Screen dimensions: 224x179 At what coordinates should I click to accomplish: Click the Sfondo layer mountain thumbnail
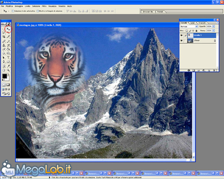[x=191, y=41]
